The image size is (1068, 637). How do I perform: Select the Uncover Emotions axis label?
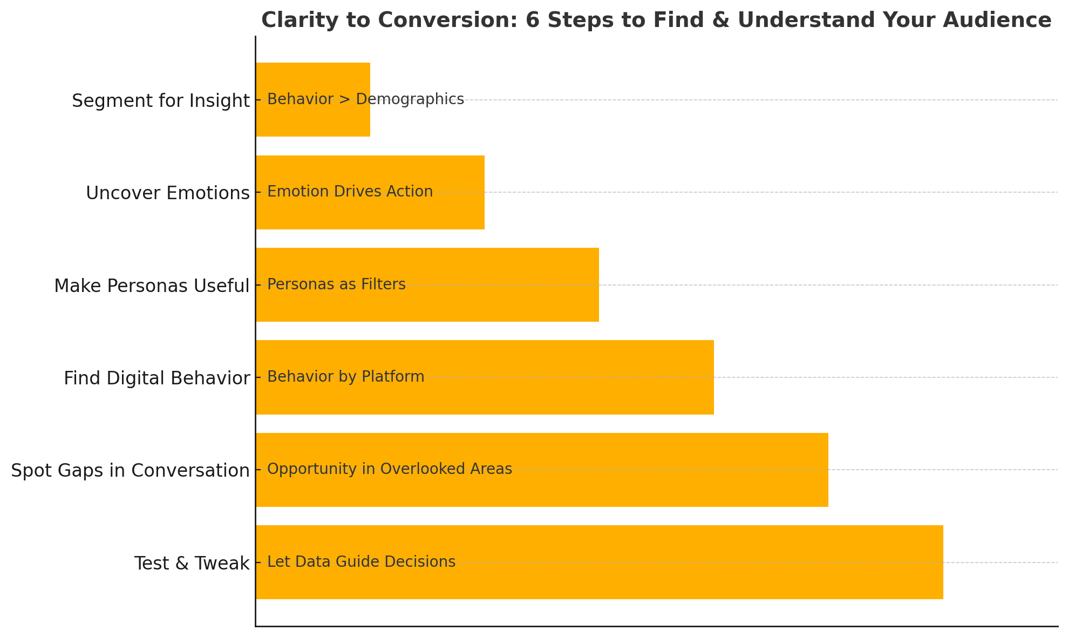pos(168,193)
